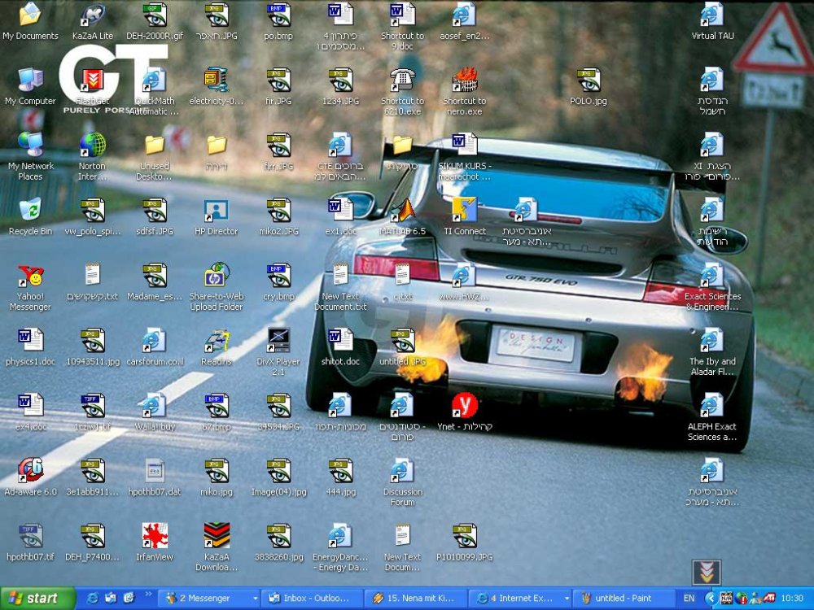Select the My Network Places icon
The width and height of the screenshot is (814, 610).
[30, 145]
